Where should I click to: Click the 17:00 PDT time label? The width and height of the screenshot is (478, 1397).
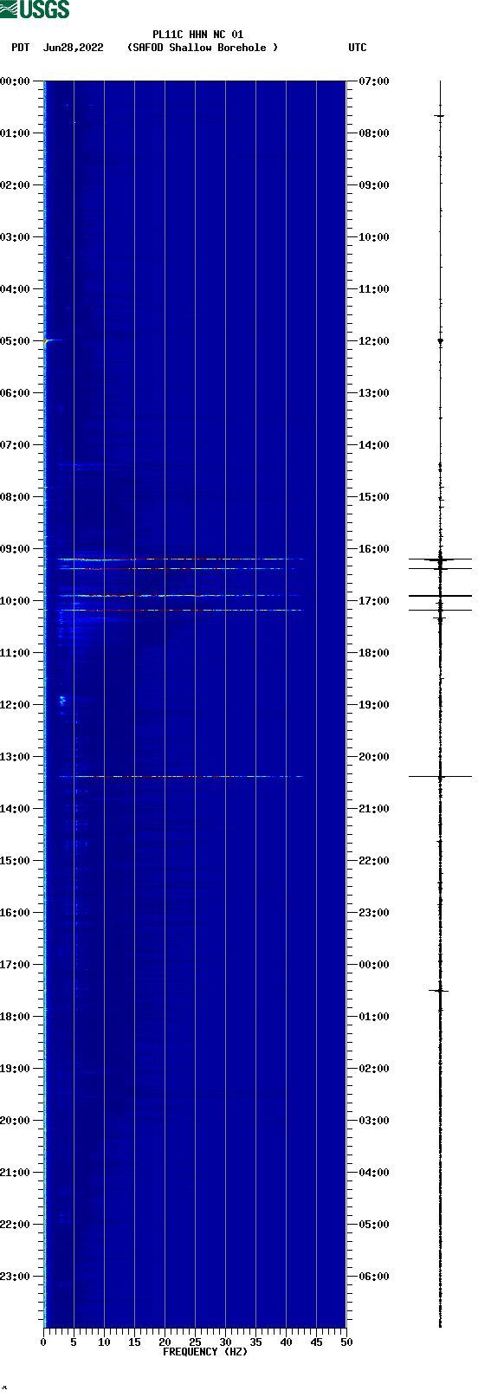tap(15, 965)
